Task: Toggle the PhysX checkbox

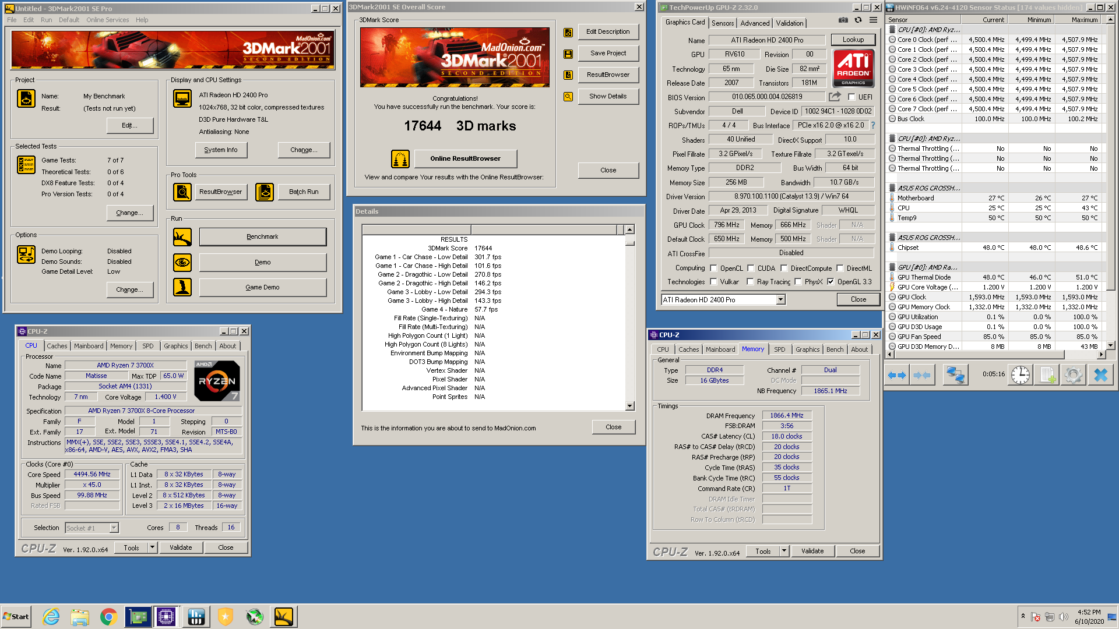Action: 798,282
